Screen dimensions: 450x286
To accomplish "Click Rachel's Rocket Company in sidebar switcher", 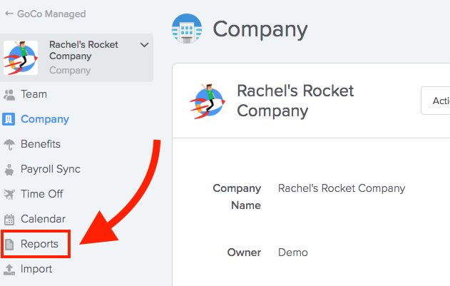I will 83,50.
